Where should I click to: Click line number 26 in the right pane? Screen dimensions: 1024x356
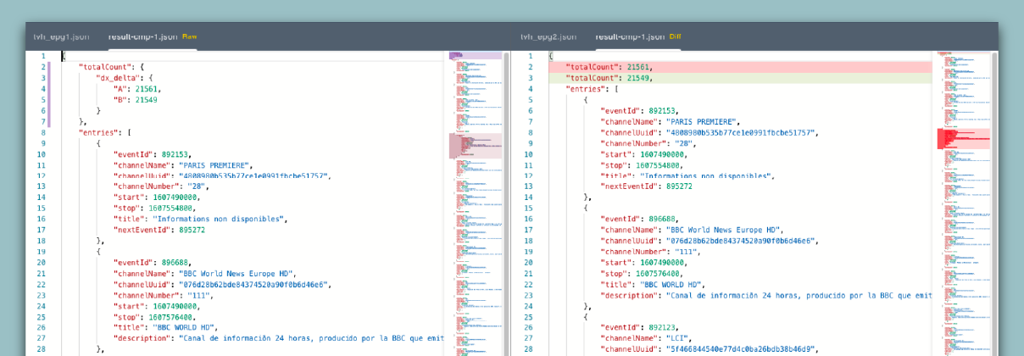point(529,327)
